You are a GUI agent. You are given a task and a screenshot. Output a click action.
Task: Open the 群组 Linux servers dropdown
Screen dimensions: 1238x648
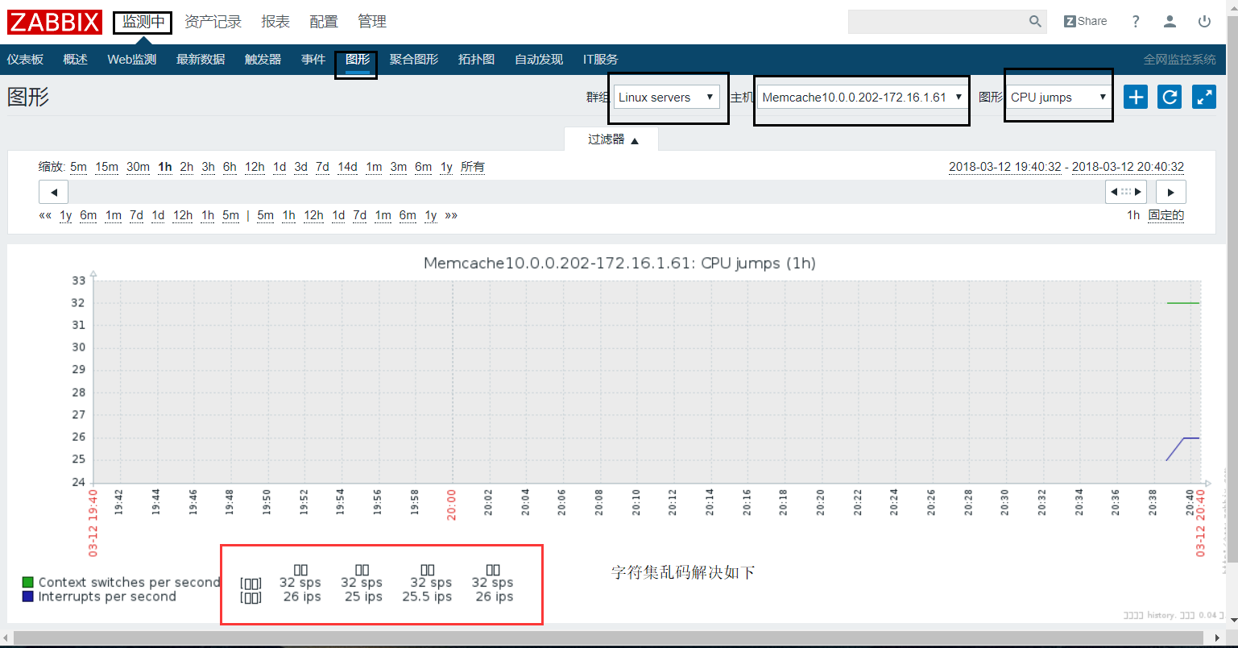coord(666,98)
